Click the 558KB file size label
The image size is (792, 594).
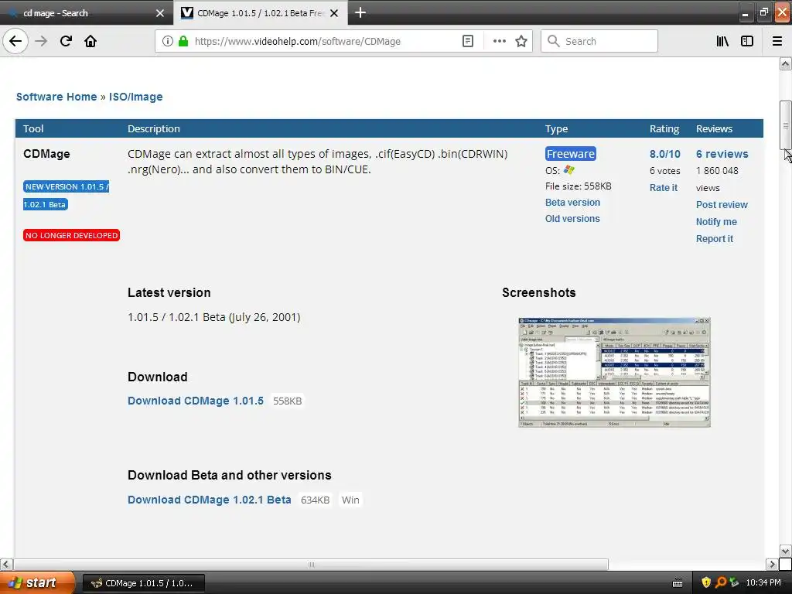click(x=288, y=401)
